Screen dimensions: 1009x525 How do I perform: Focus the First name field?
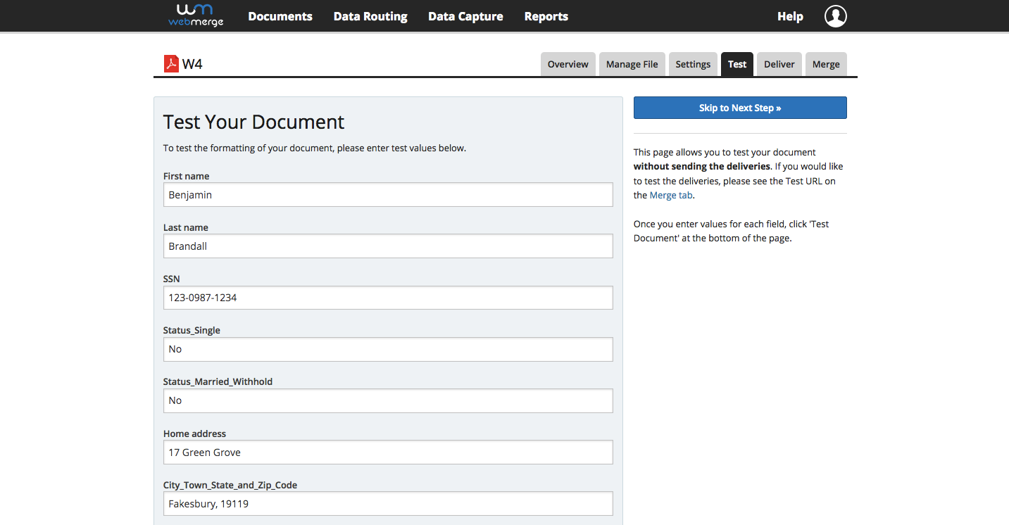click(388, 195)
